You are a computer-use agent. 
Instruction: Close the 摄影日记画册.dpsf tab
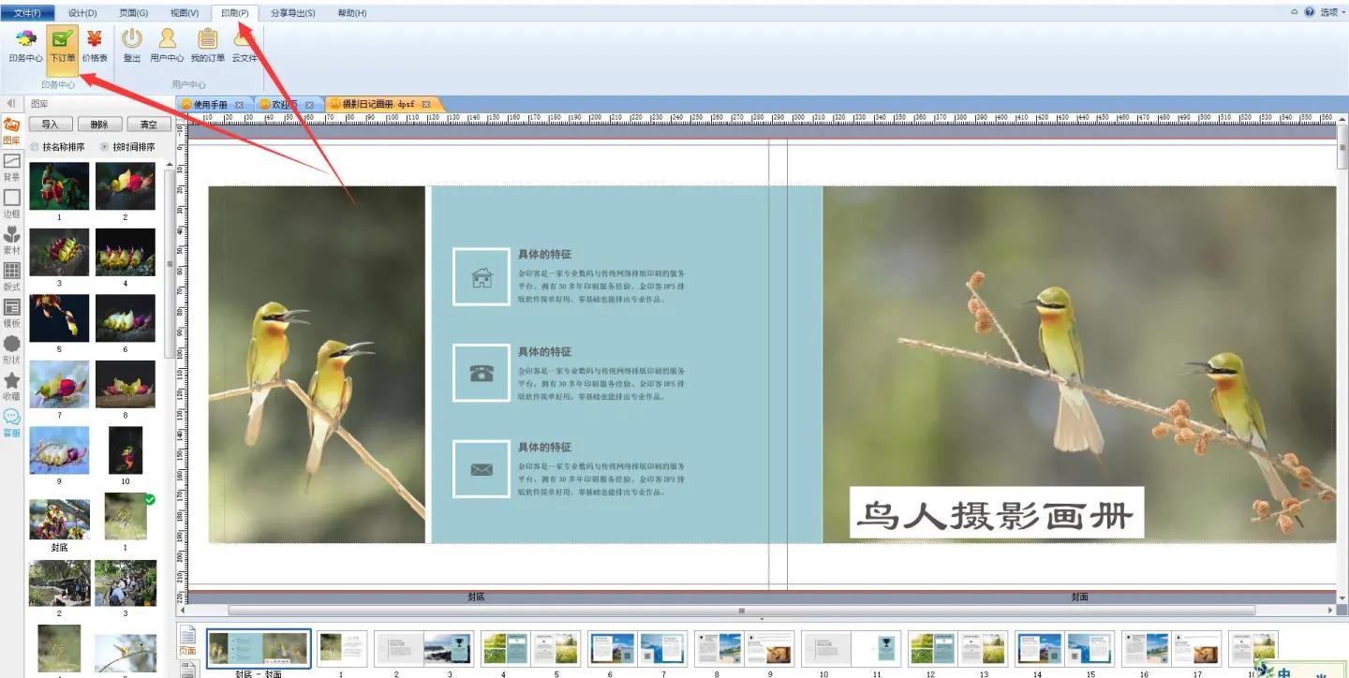pos(426,104)
